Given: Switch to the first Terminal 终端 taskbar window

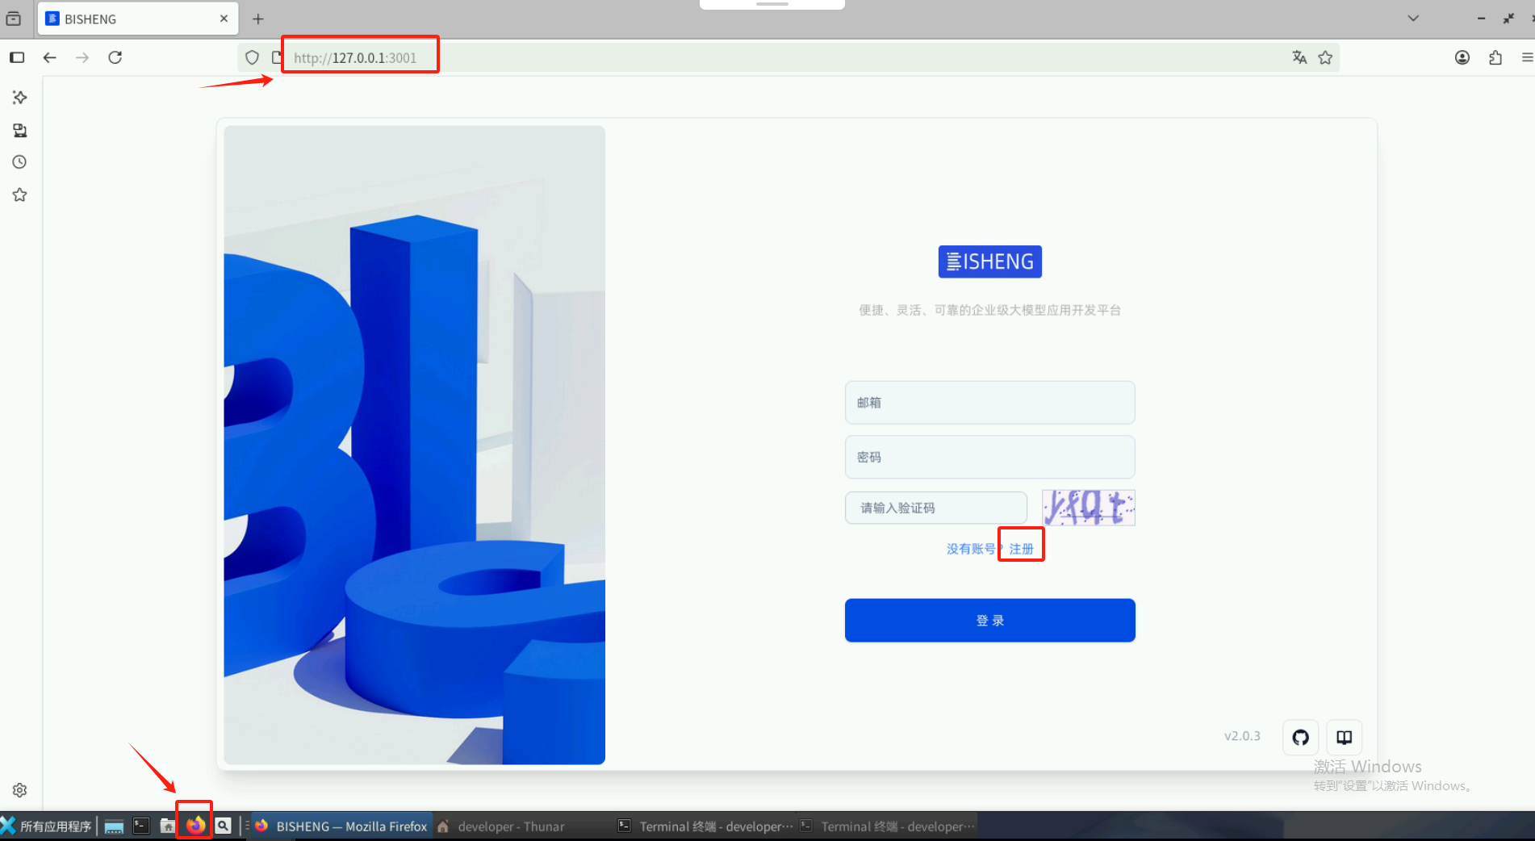Looking at the screenshot, I should point(705,826).
